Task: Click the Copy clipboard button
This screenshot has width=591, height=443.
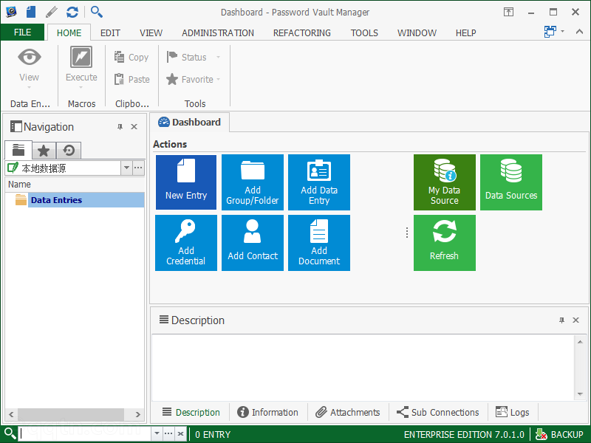Action: [x=131, y=58]
